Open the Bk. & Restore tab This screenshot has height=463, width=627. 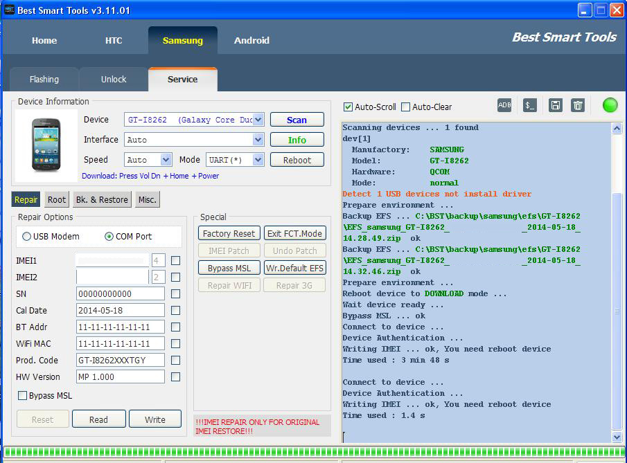[x=102, y=199]
